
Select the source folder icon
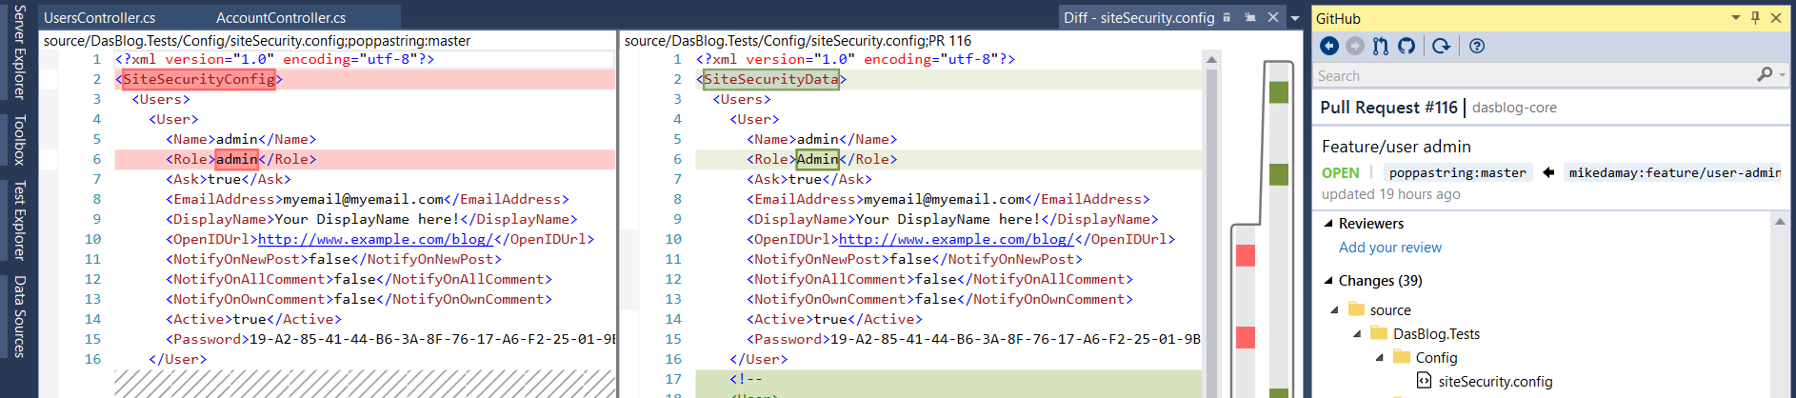tap(1357, 309)
